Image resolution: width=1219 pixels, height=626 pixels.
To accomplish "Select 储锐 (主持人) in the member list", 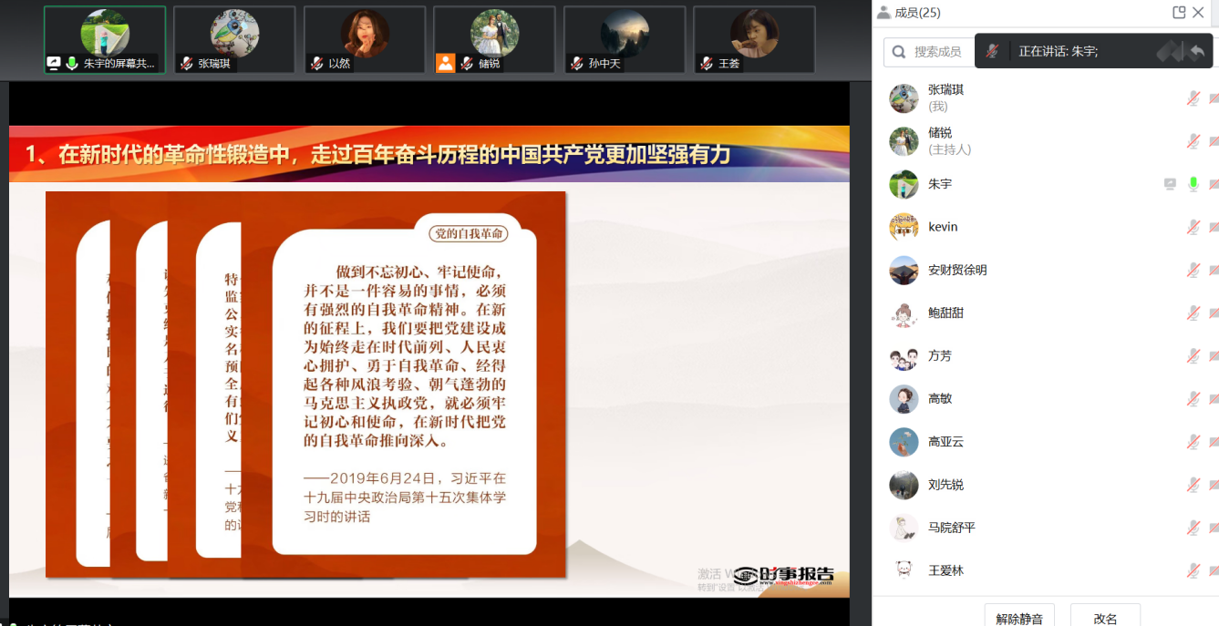I will pos(939,141).
